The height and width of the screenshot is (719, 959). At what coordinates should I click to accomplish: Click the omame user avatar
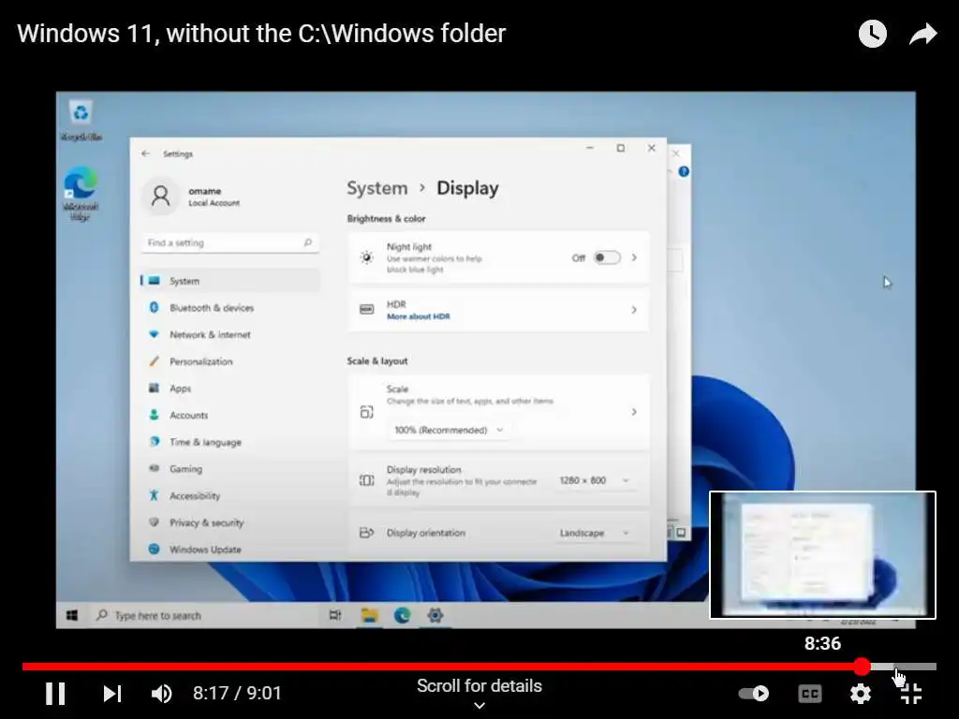161,197
